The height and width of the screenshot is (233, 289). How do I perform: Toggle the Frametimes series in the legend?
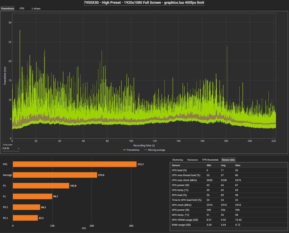(131, 150)
